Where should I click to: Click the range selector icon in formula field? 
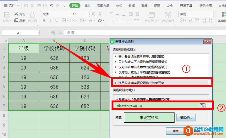(203, 105)
